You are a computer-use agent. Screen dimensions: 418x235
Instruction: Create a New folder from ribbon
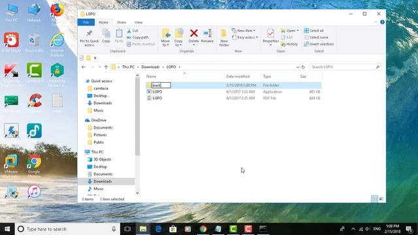pos(224,38)
